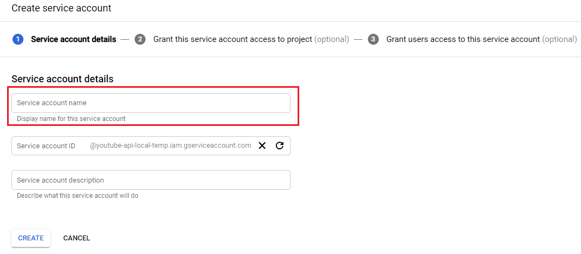This screenshot has width=581, height=254.
Task: Click the Create service account page title
Action: point(62,8)
